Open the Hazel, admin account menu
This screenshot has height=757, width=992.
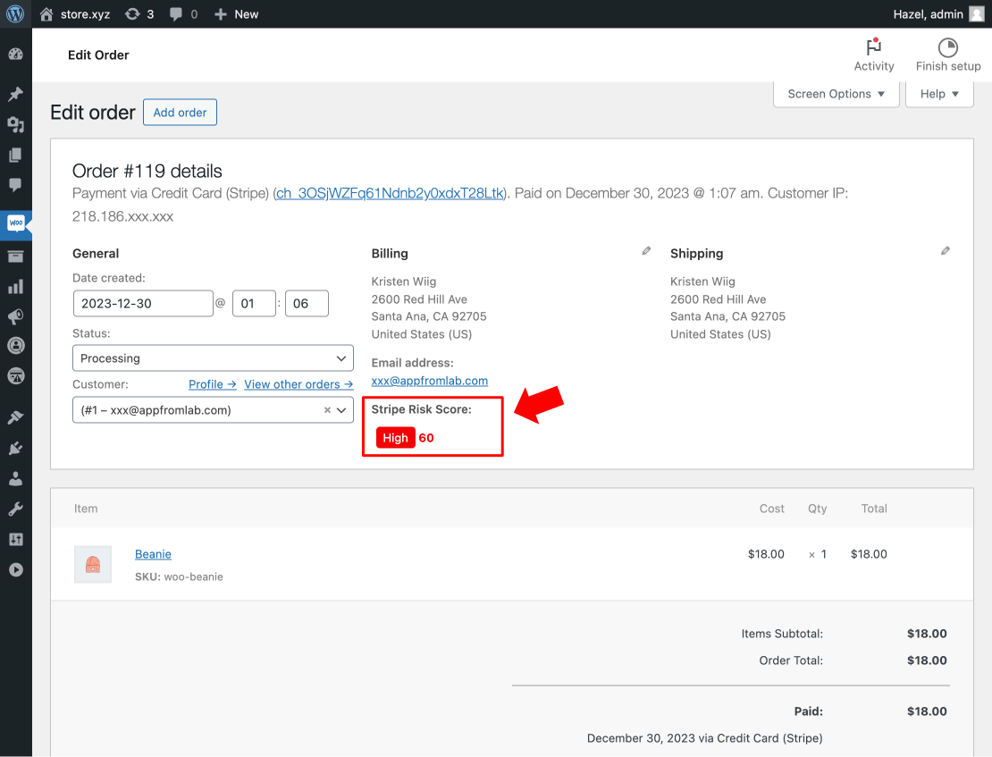click(938, 14)
